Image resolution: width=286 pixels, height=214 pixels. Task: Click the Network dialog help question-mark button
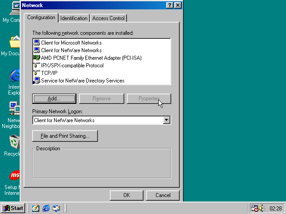pyautogui.click(x=170, y=5)
